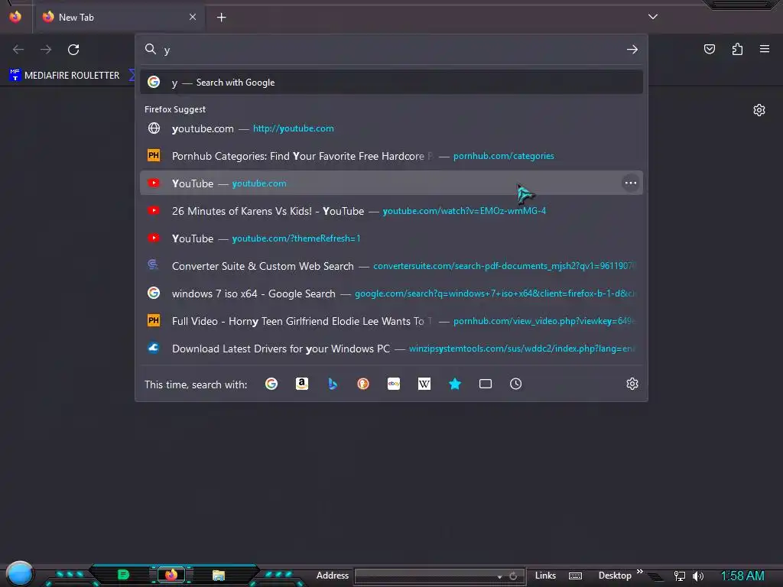Click the Links toolbar label

[545, 576]
